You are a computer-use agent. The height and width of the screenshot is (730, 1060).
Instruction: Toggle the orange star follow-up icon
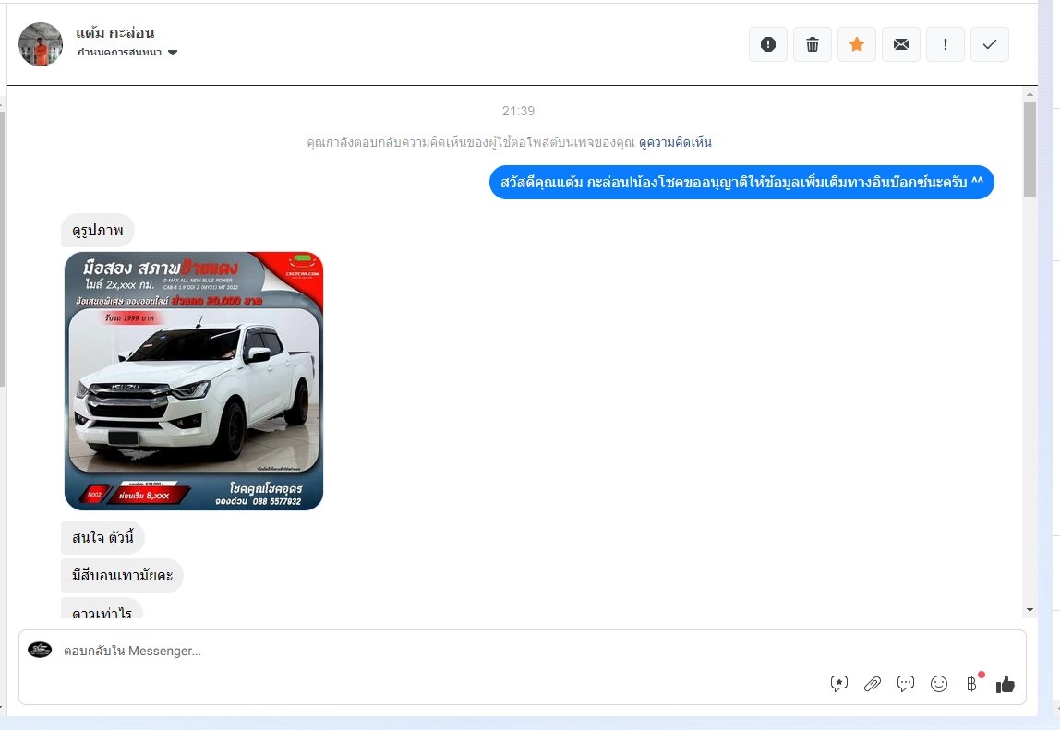(x=857, y=44)
